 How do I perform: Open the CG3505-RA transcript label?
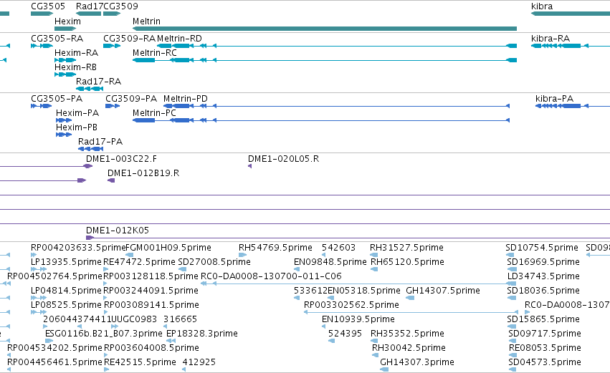[57, 39]
